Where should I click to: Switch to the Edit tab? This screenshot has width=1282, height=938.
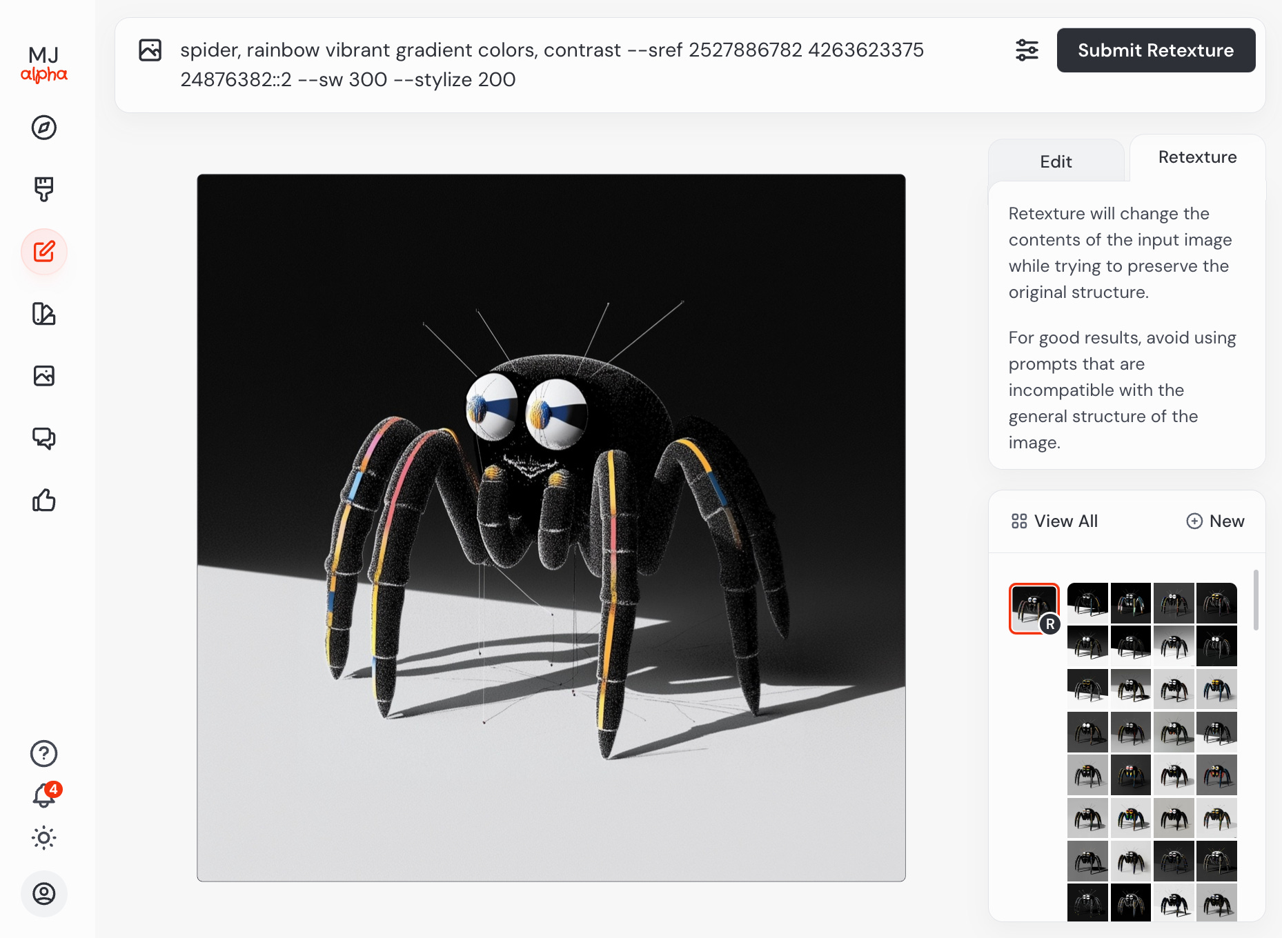tap(1056, 161)
